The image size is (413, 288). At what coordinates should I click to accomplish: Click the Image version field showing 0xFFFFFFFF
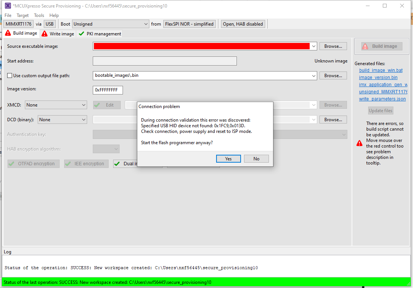click(107, 90)
